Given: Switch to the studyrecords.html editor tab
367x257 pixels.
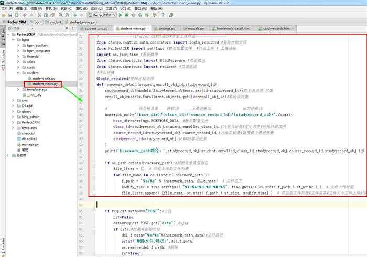Looking at the screenshot, I should click(277, 28).
